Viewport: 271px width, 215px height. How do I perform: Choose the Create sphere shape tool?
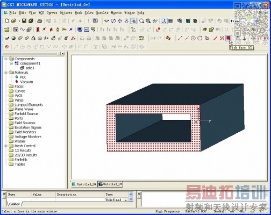pos(13,38)
